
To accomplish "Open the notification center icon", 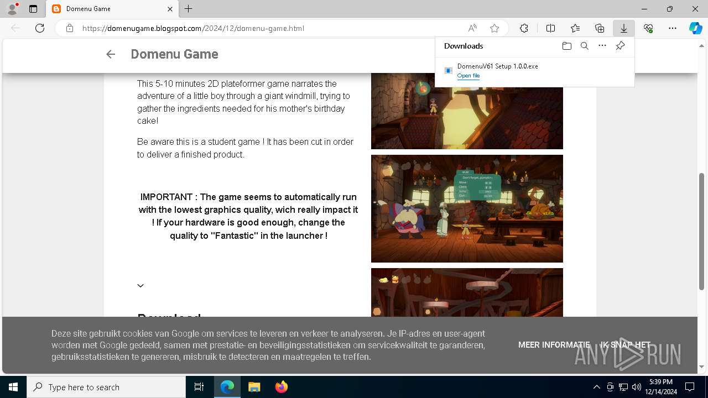I will click(690, 387).
